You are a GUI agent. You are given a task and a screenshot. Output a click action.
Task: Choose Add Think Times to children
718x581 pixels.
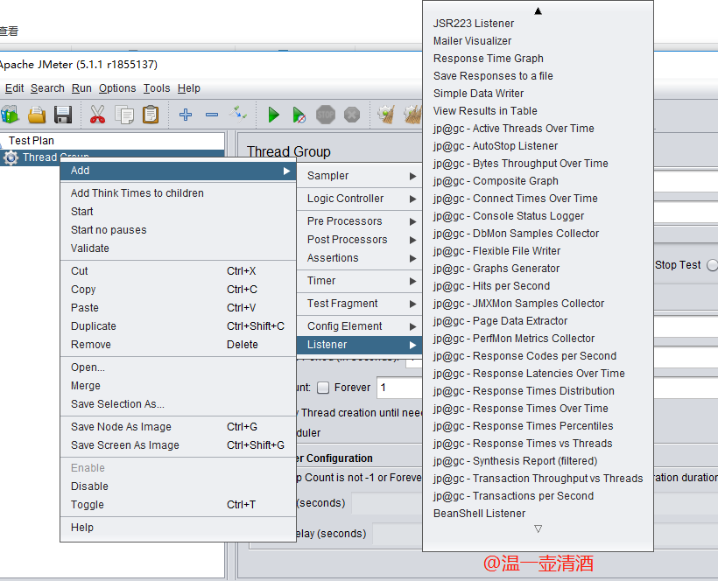[x=178, y=193]
